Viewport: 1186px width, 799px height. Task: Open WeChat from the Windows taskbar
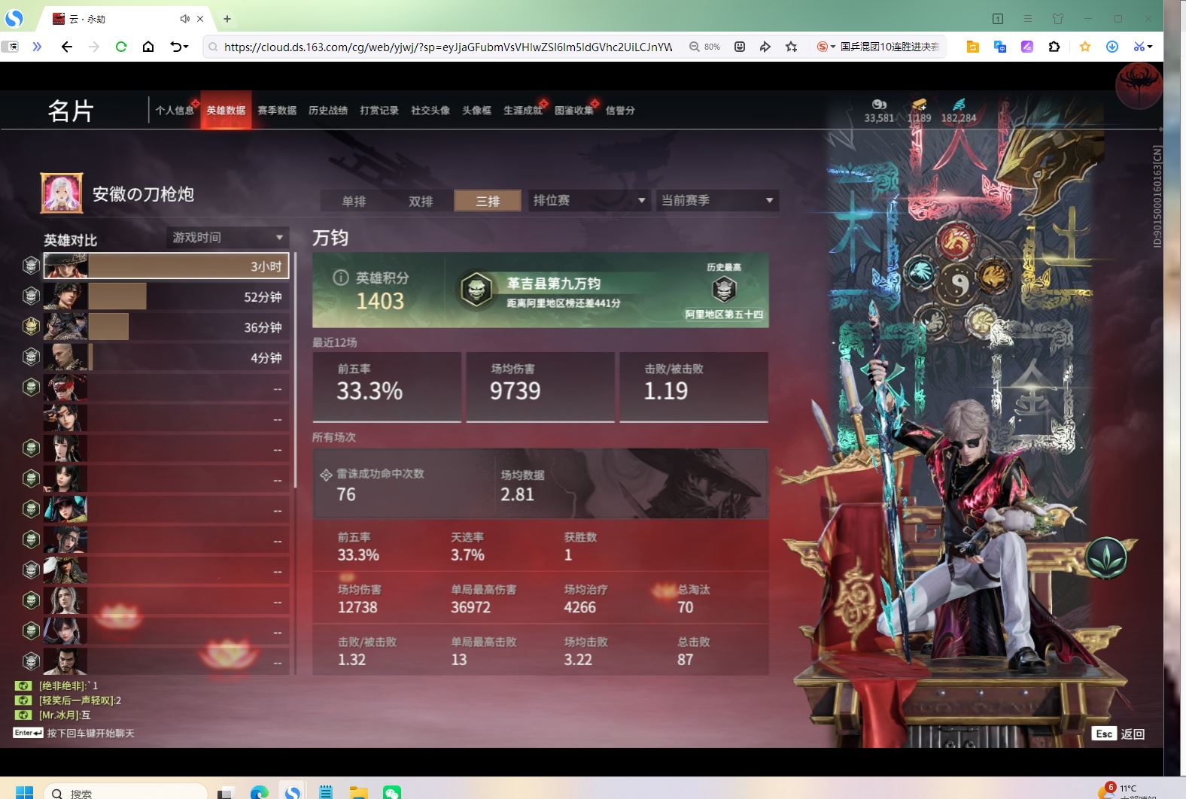(x=391, y=792)
